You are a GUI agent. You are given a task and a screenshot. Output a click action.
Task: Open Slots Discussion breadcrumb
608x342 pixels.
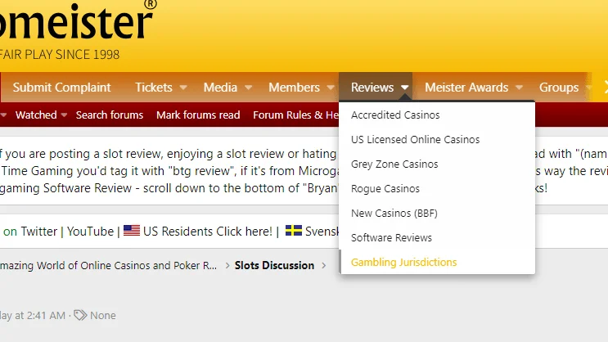coord(274,265)
